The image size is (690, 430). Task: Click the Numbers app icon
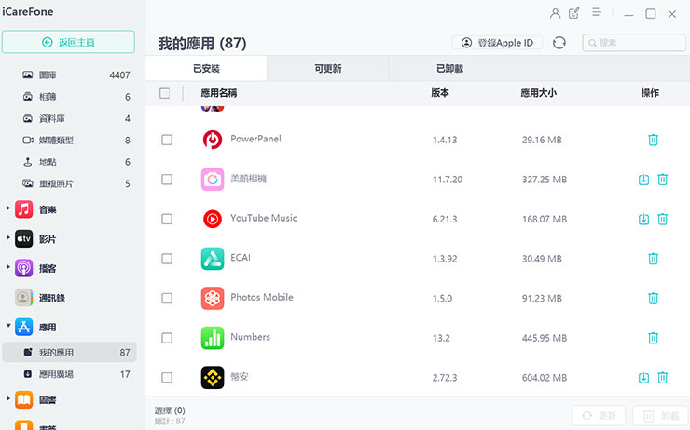click(x=213, y=338)
